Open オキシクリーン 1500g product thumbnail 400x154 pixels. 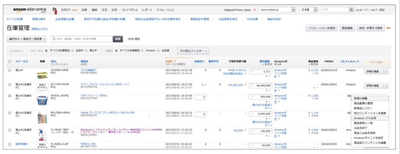pos(42,101)
